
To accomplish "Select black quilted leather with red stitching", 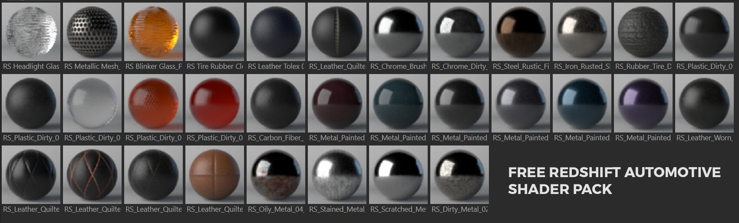I will point(92,175).
